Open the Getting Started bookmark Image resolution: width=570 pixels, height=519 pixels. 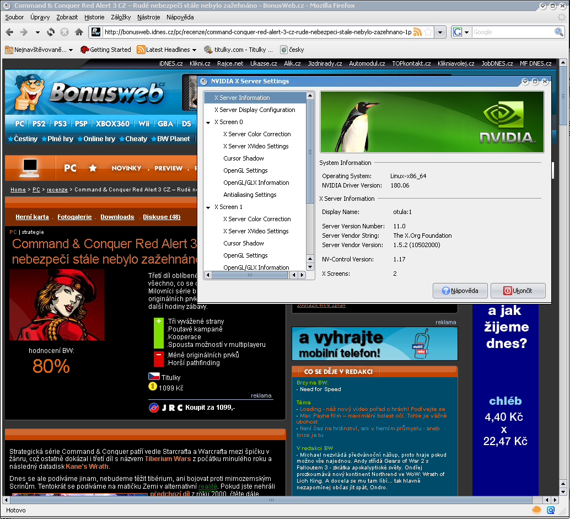(106, 50)
